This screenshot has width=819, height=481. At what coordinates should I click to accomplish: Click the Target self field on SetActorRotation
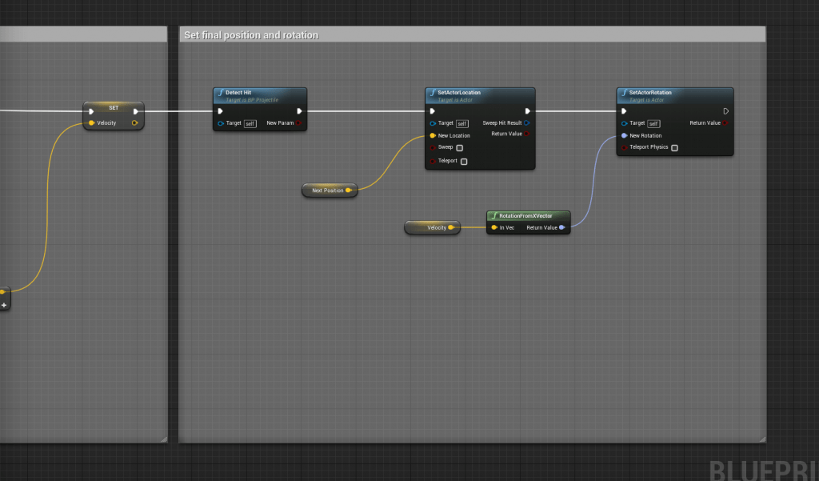click(654, 123)
